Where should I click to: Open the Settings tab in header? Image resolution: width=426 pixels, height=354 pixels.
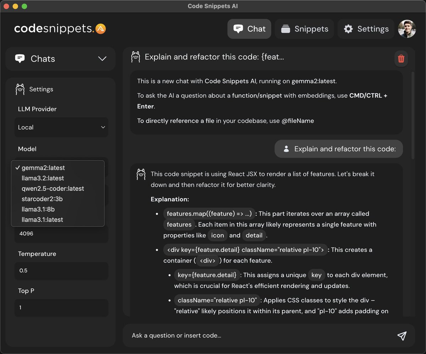(x=366, y=29)
